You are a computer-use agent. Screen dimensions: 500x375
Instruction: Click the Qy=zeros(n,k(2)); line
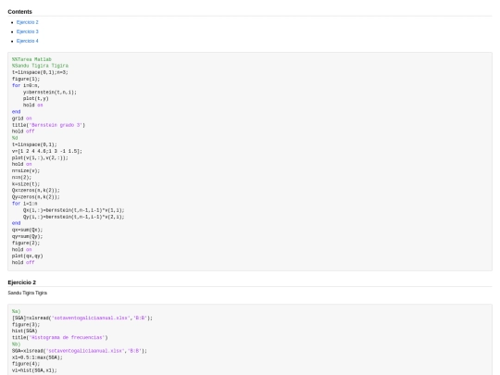pos(36,197)
